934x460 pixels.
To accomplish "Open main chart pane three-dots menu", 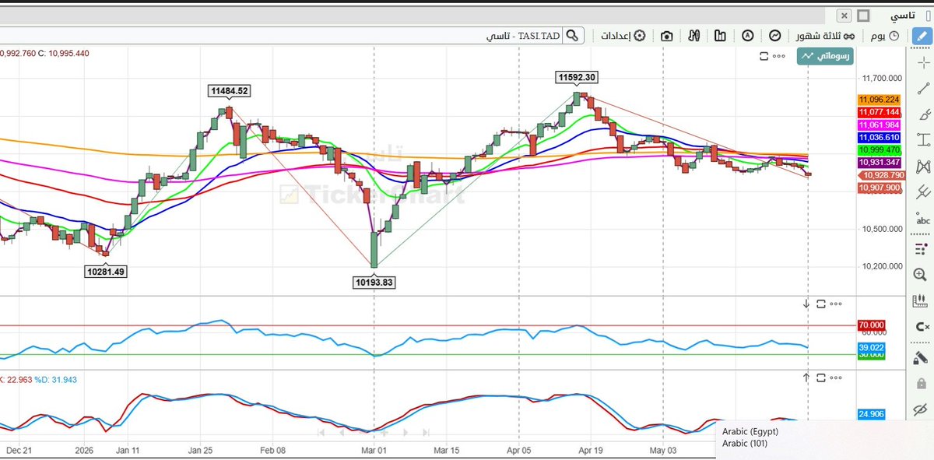I will click(x=781, y=56).
